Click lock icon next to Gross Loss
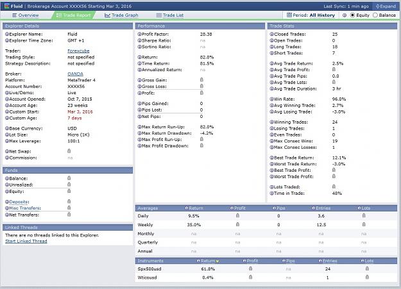This screenshot has height=289, width=401. (x=201, y=86)
